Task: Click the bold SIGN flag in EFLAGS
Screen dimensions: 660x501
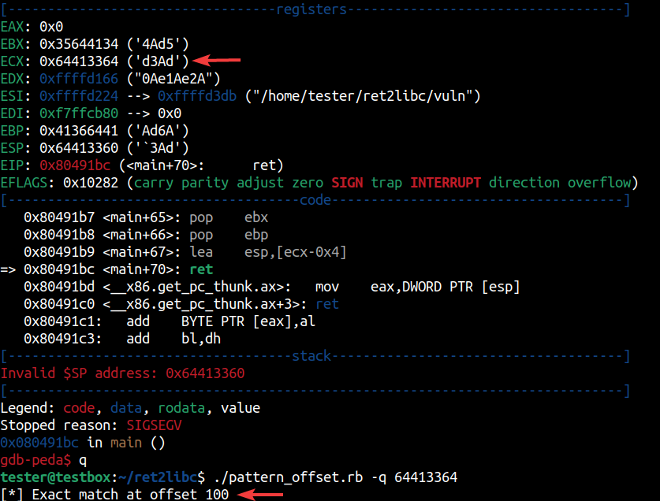Action: pos(348,183)
